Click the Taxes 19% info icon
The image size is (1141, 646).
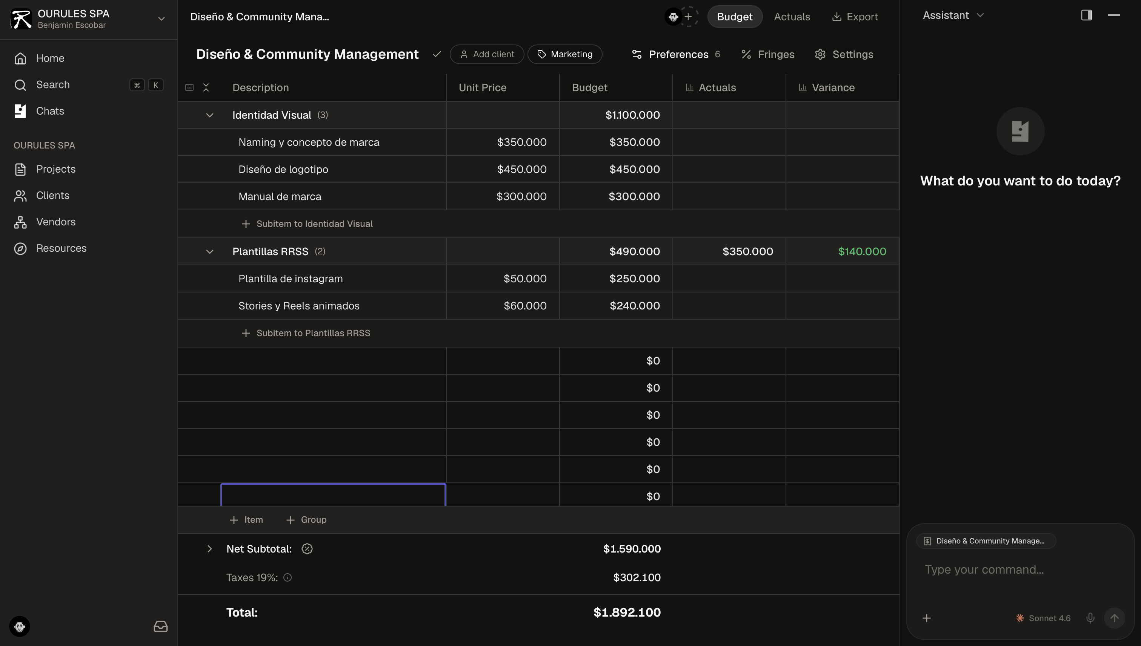tap(288, 577)
